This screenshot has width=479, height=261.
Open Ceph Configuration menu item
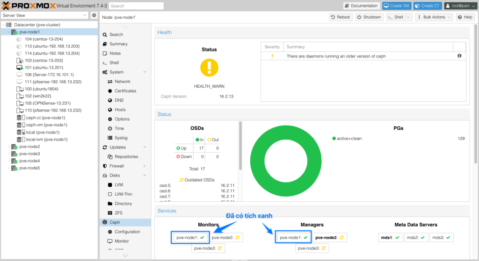[x=125, y=232]
